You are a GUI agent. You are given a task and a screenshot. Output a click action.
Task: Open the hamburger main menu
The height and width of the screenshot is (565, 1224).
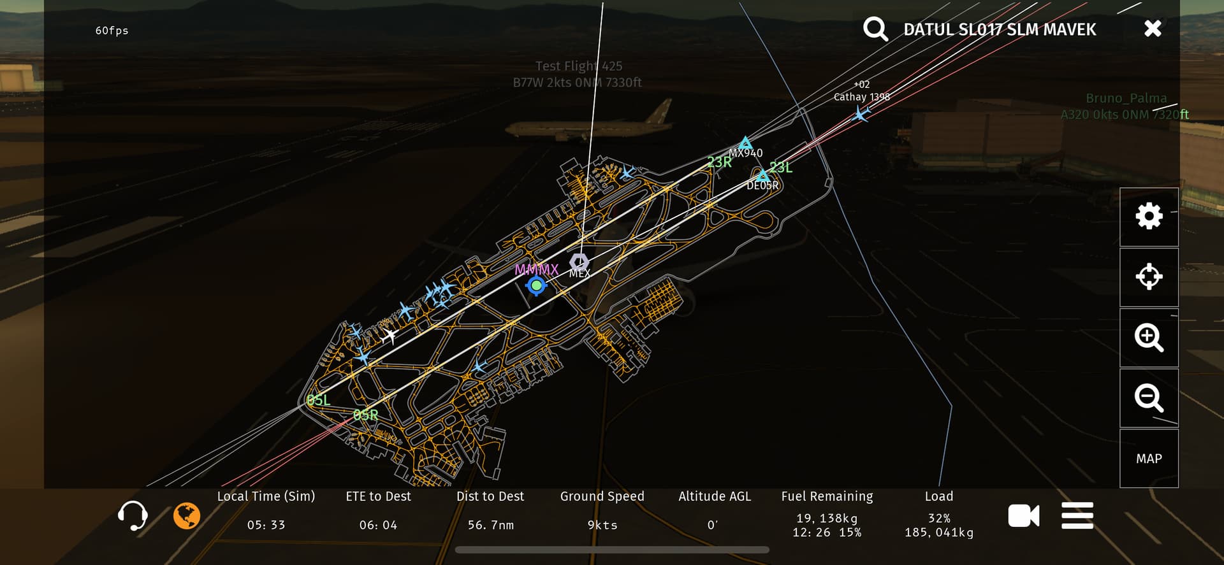coord(1077,515)
